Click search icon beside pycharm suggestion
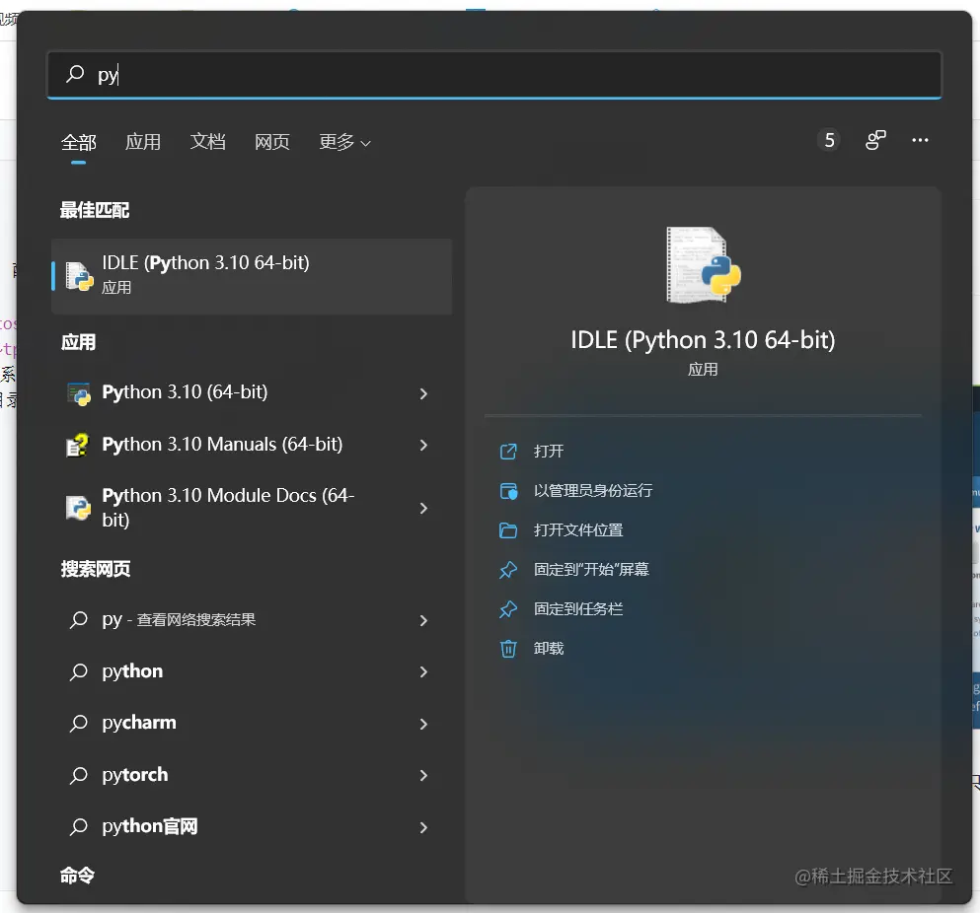Image resolution: width=980 pixels, height=913 pixels. click(x=78, y=724)
